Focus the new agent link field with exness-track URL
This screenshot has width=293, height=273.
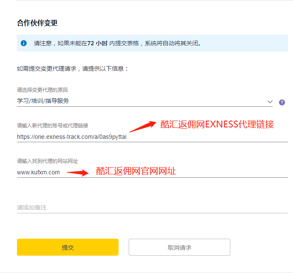pyautogui.click(x=72, y=137)
